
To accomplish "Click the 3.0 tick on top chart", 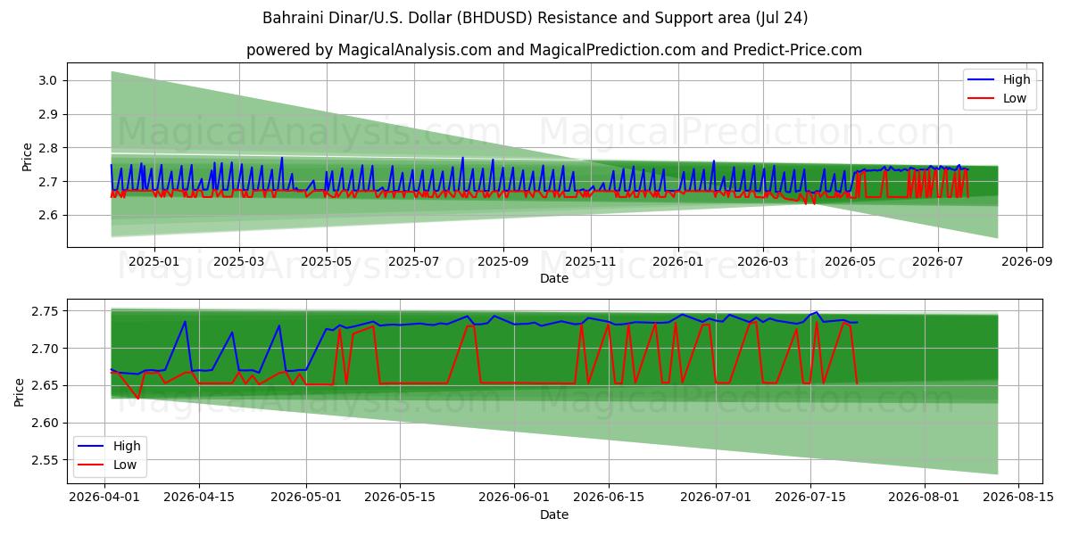I will click(50, 80).
